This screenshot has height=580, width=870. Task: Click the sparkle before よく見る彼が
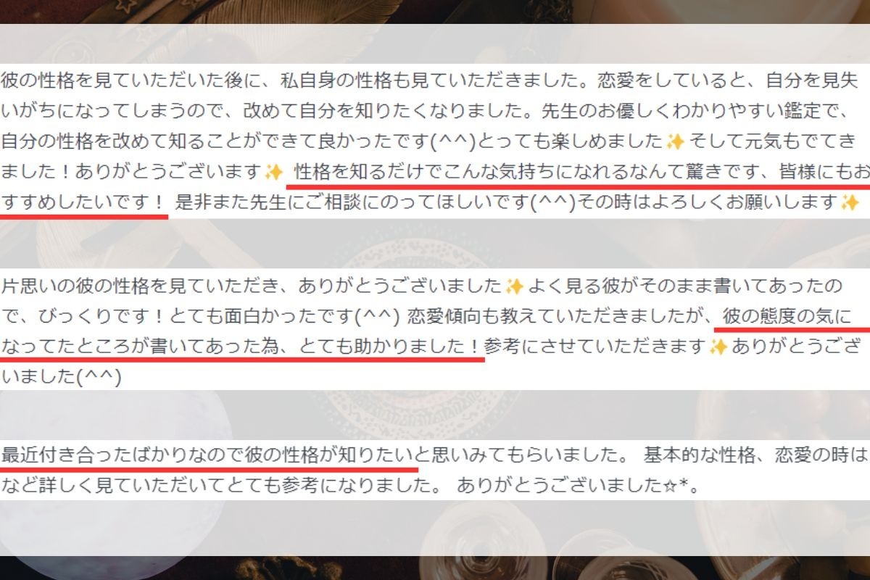coord(514,286)
